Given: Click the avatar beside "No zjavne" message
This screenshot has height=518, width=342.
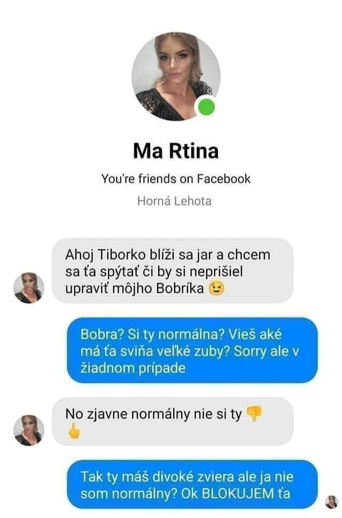Looking at the screenshot, I should point(29,430).
